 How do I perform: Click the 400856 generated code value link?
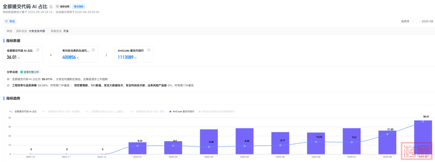[69, 57]
